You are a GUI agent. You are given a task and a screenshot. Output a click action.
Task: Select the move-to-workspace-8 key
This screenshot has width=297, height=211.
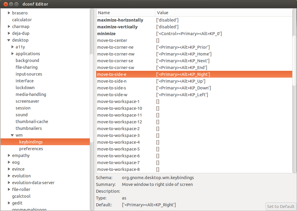tap(194, 169)
